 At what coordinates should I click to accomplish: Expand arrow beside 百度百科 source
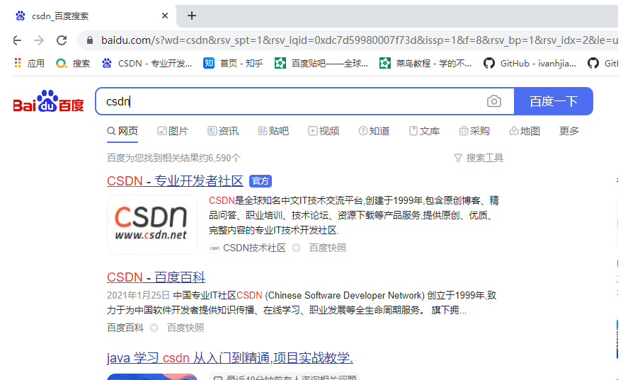click(154, 328)
